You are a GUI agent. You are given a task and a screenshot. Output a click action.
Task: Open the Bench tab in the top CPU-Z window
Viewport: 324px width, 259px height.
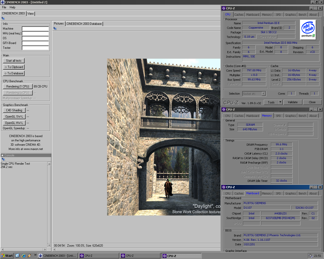pos(302,15)
